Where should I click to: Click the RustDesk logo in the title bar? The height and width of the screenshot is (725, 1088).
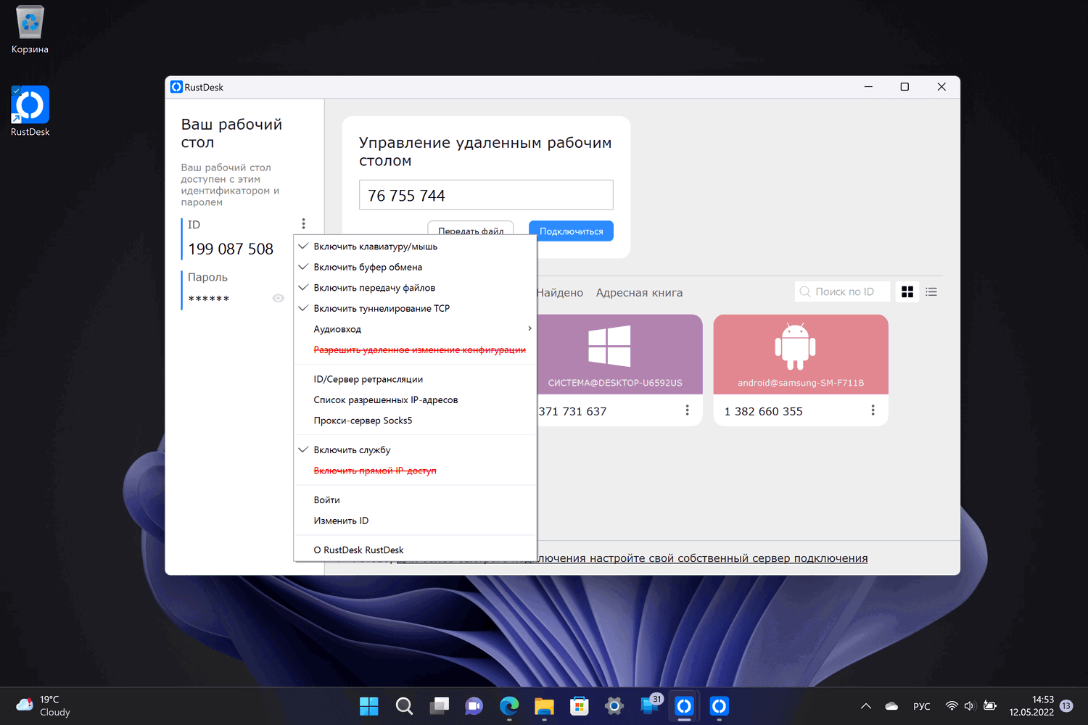pos(176,87)
